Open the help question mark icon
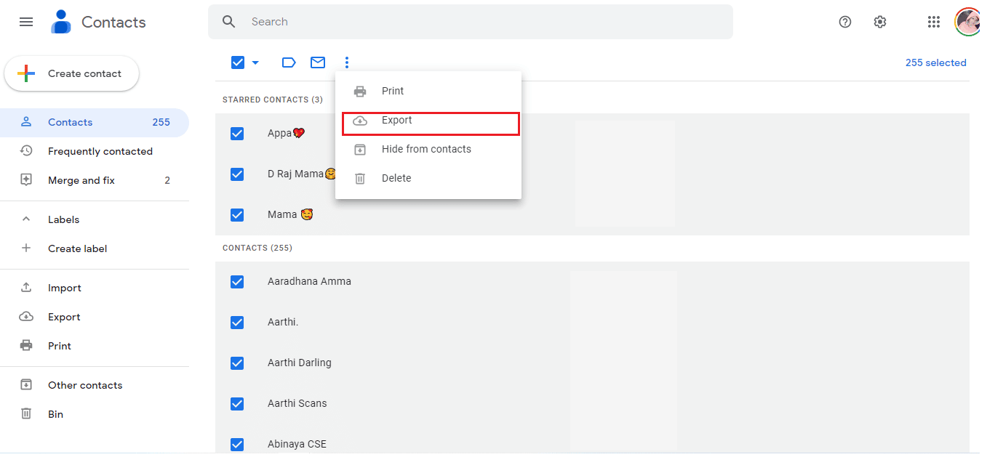This screenshot has width=987, height=457. click(x=845, y=22)
